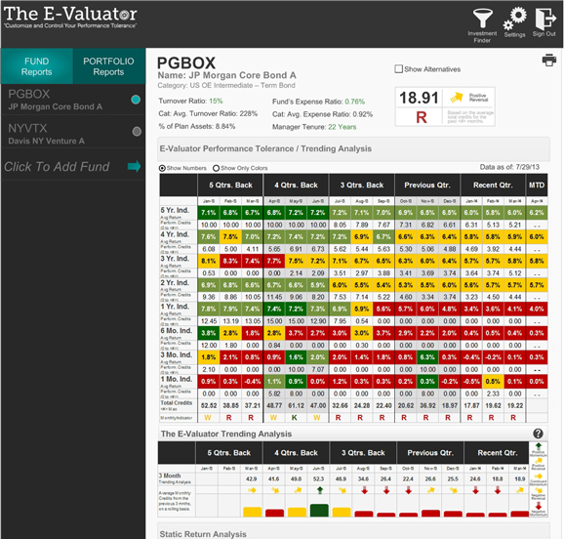Screen dimensions: 564x539
Task: Select PGBOX JP Morgan Core Bond A fund
Action: coord(73,100)
